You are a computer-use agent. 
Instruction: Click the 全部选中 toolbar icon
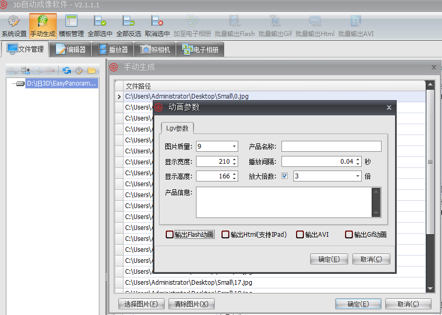point(100,21)
